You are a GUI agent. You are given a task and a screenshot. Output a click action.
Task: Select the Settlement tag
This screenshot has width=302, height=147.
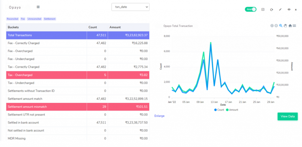[50, 19]
